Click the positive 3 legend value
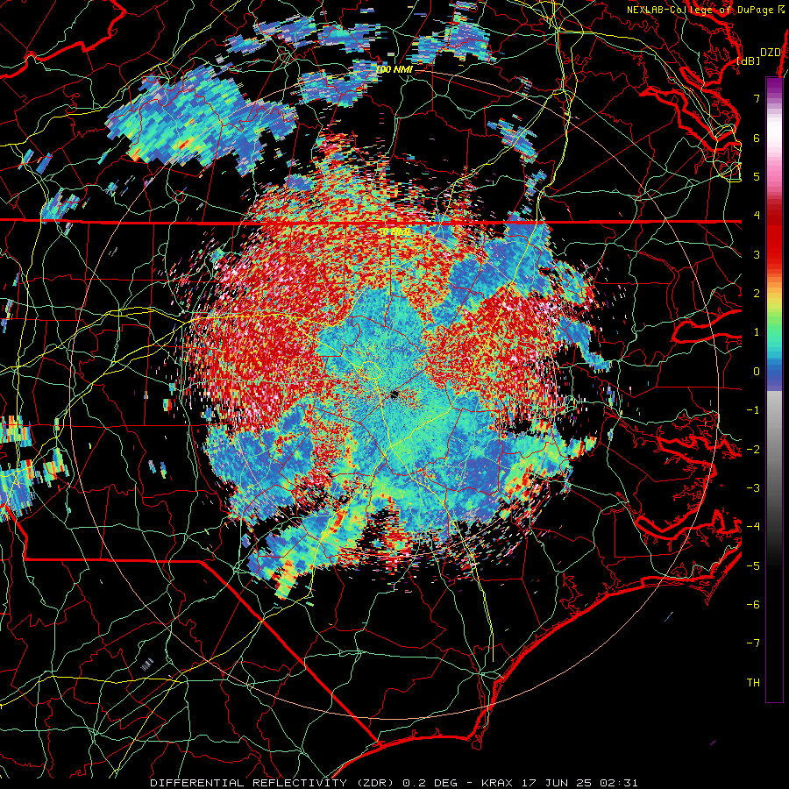Screen dimensions: 789x789 [757, 254]
